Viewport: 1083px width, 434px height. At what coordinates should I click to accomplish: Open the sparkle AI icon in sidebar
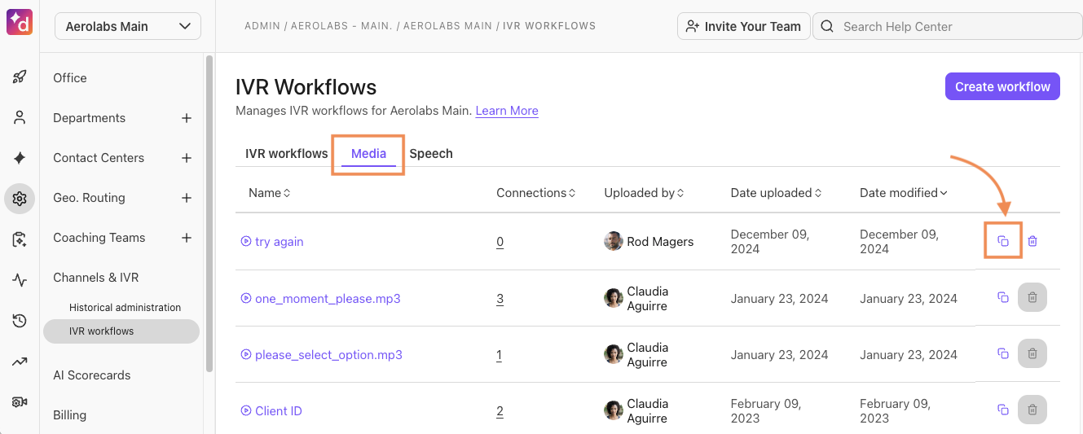pos(20,158)
